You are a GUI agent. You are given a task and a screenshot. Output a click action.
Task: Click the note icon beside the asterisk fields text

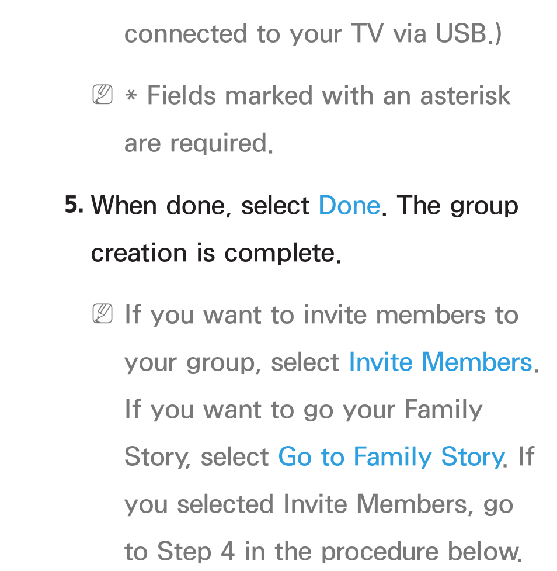coord(102,94)
